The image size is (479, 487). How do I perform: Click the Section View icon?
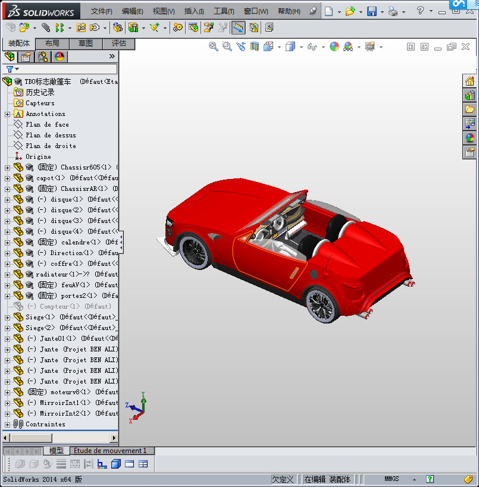click(x=255, y=46)
